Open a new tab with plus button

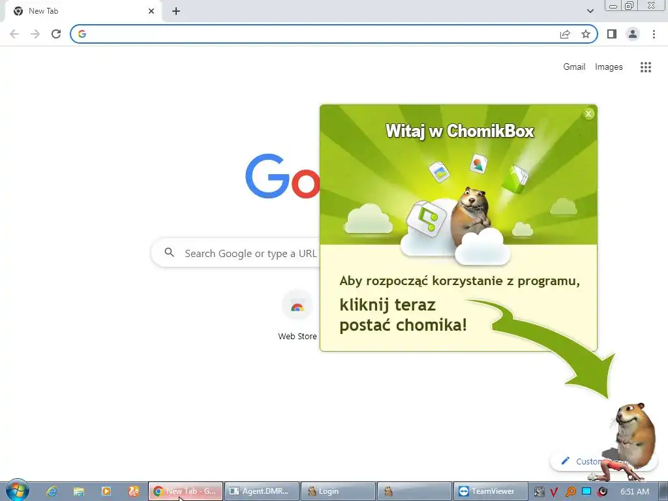176,11
